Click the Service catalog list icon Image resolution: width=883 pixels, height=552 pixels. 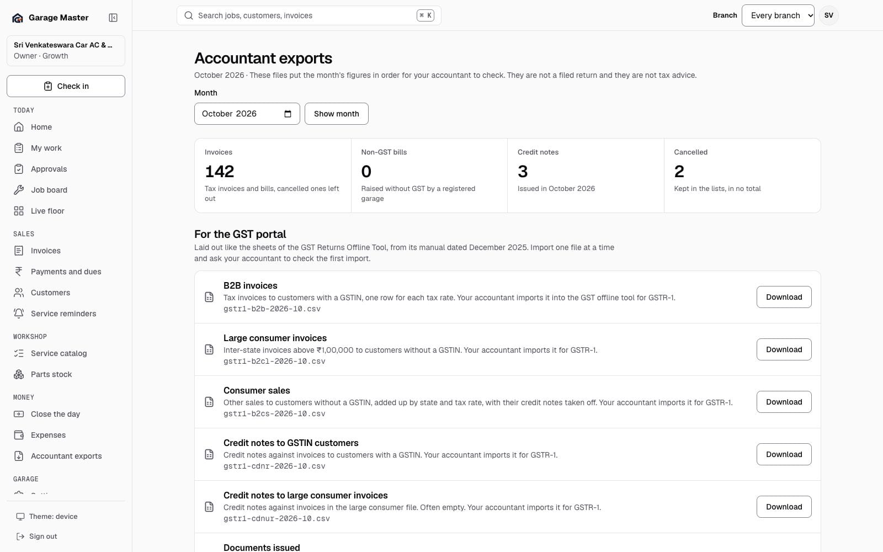(19, 353)
